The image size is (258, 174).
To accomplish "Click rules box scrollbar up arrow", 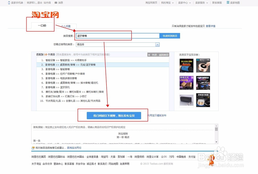I will [216, 126].
